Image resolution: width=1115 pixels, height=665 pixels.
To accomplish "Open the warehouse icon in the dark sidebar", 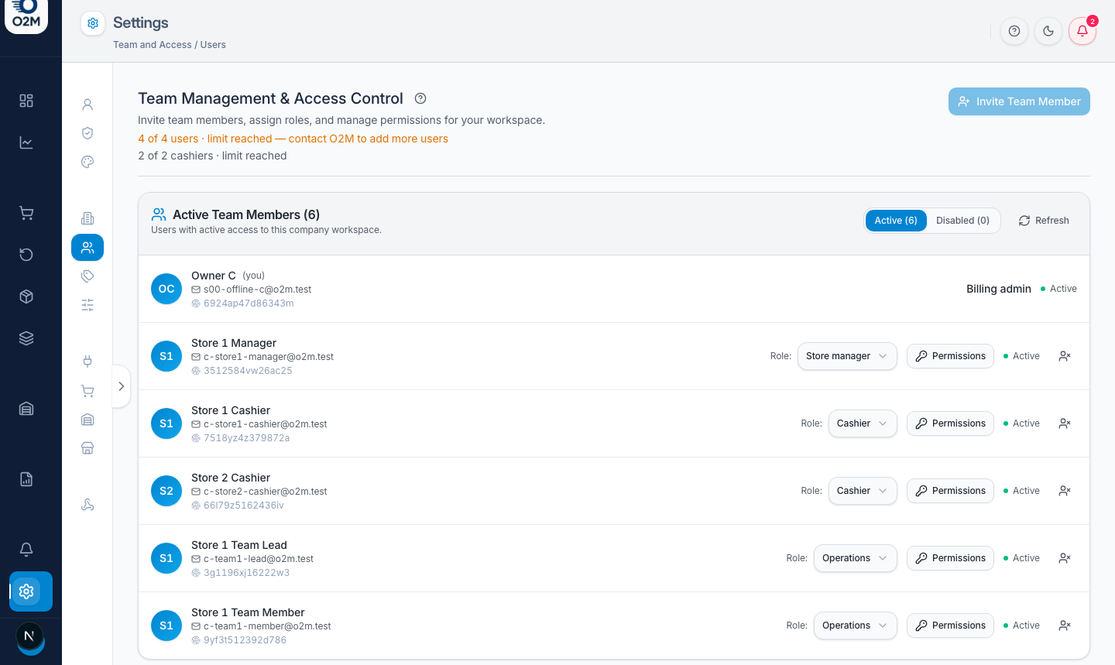I will pos(26,409).
